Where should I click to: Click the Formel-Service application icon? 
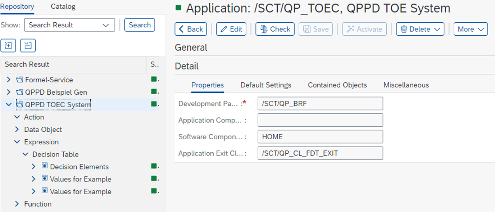click(20, 80)
